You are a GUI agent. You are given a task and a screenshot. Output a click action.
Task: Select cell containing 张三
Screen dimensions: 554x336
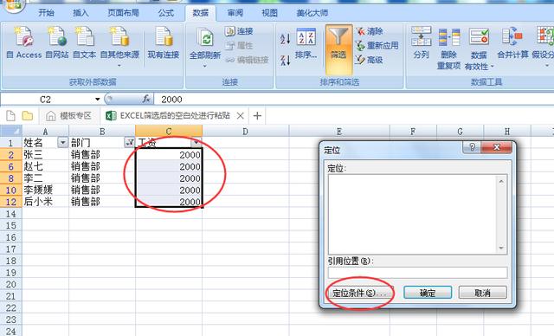click(x=45, y=155)
